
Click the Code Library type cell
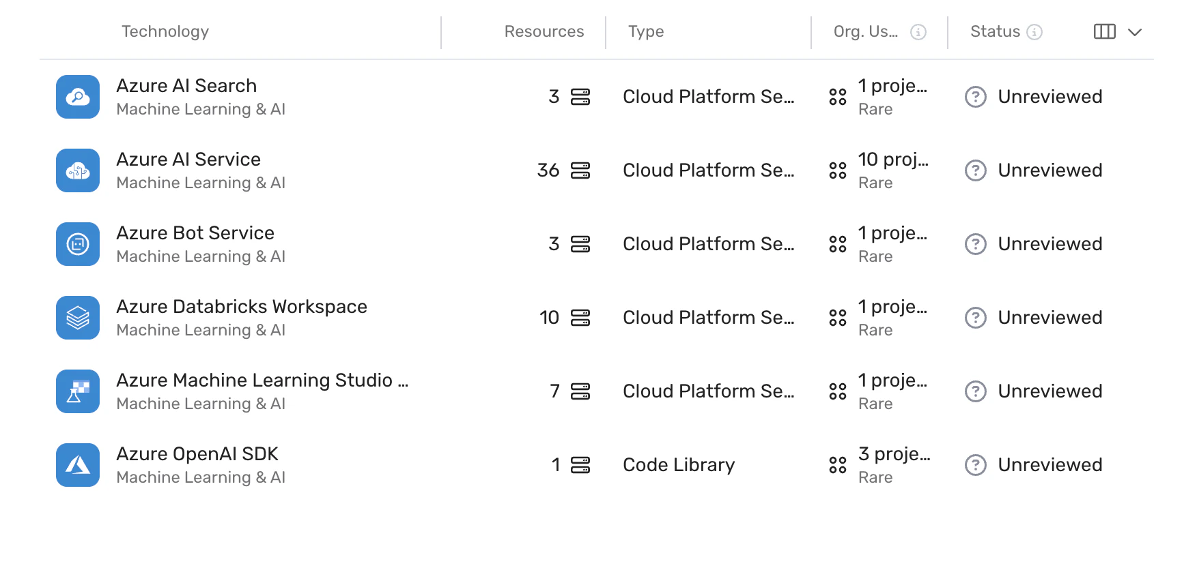(679, 465)
